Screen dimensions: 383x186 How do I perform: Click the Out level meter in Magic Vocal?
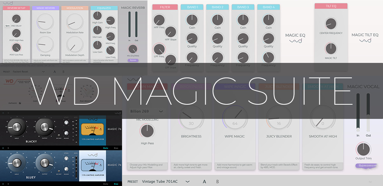tap(368, 112)
